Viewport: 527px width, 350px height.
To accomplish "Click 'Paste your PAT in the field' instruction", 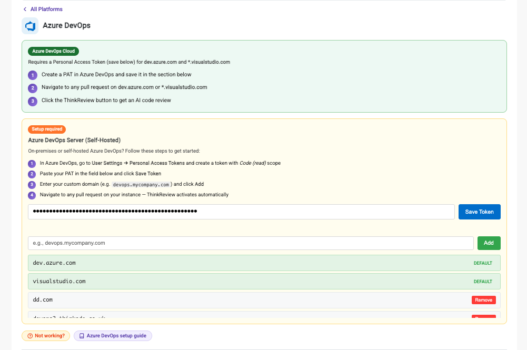I will pyautogui.click(x=101, y=174).
